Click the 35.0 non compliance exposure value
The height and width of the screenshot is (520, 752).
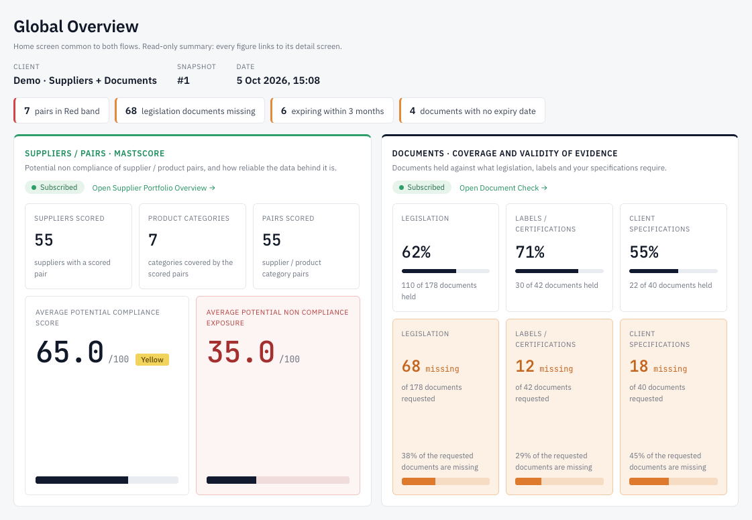(x=241, y=352)
